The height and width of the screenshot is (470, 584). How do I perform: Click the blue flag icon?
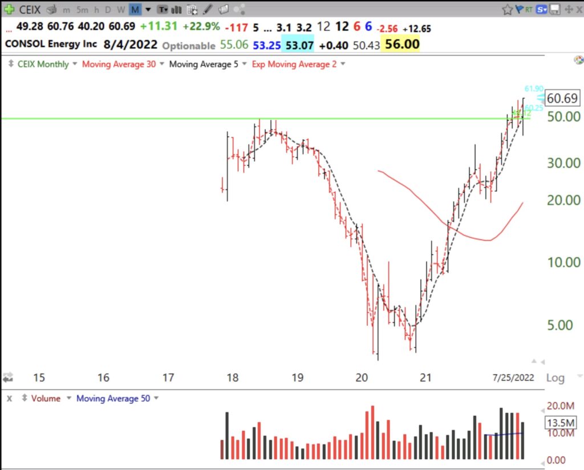coord(519,10)
